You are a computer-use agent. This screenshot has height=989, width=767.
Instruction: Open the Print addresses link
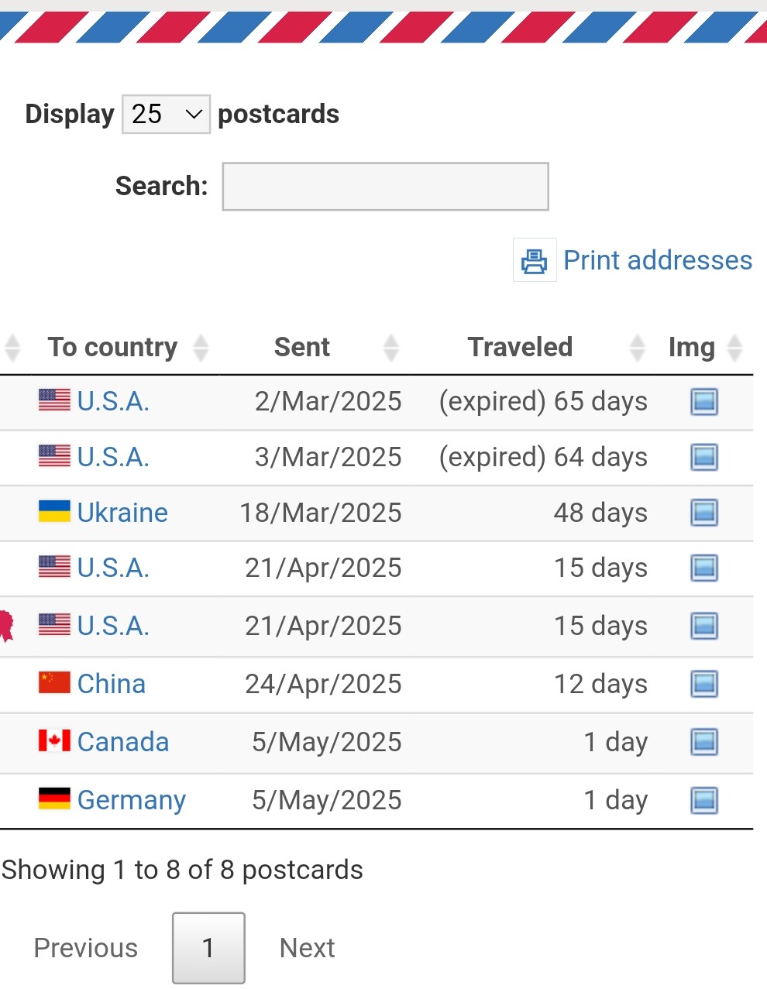[658, 260]
